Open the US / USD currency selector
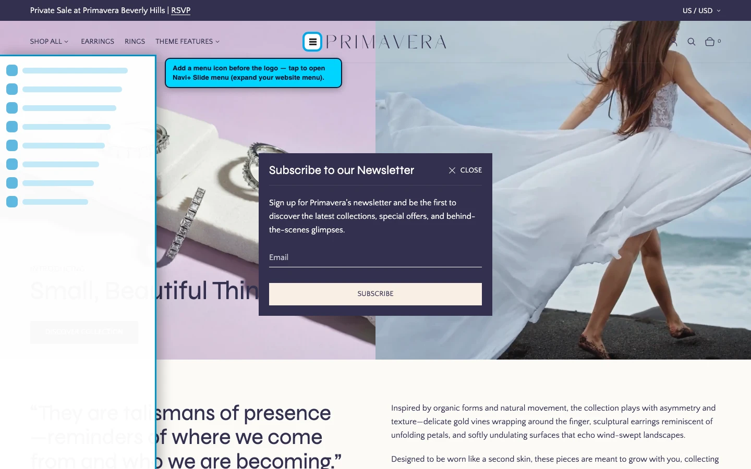Image resolution: width=751 pixels, height=469 pixels. point(701,10)
